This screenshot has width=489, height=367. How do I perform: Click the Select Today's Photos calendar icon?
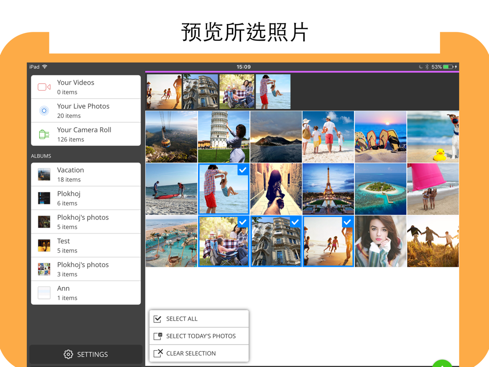tap(158, 336)
